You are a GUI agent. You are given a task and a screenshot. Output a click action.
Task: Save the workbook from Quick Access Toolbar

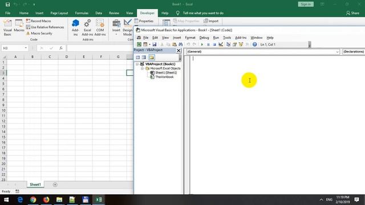(x=7, y=4)
